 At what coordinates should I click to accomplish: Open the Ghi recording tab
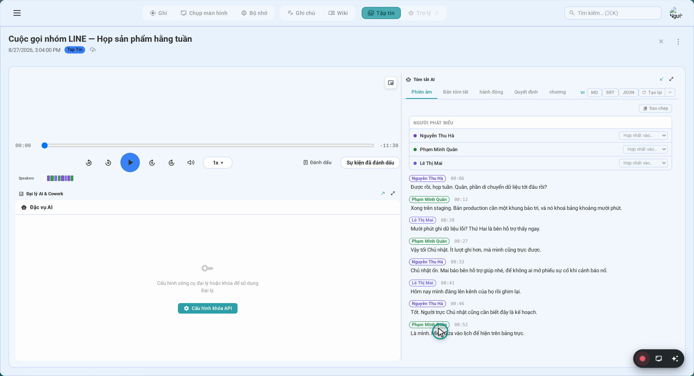tap(159, 13)
